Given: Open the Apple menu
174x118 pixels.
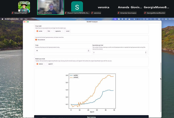Looking at the screenshot, I should point(2,19).
